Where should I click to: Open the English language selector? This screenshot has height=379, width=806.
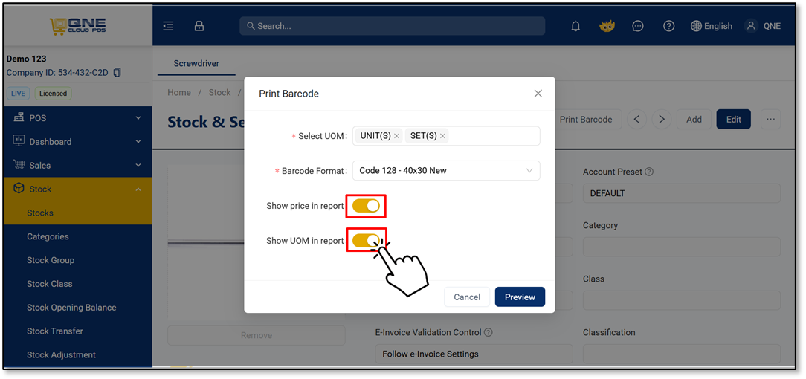(x=712, y=26)
